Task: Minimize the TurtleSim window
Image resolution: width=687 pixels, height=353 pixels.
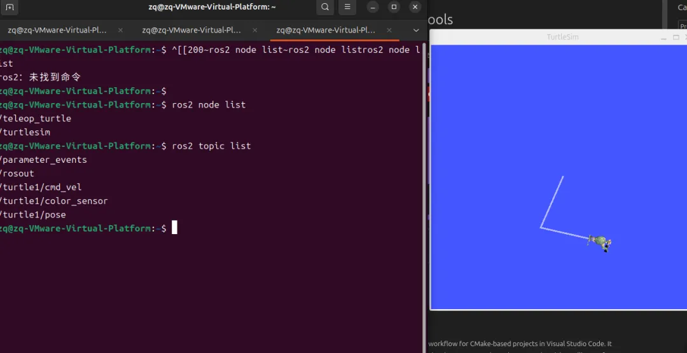Action: [x=663, y=38]
